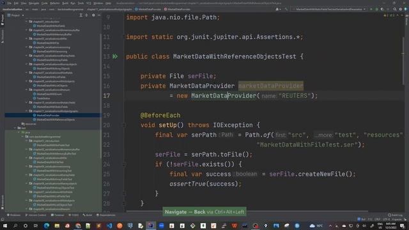This screenshot has width=409, height=230.
Task: Click the Structure side tab on left stripe
Action: click(3, 36)
